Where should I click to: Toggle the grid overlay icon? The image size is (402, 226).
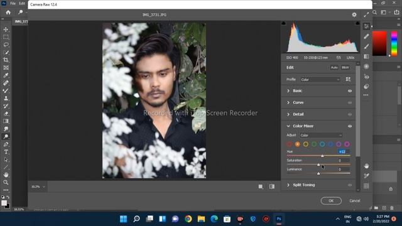pos(366,186)
